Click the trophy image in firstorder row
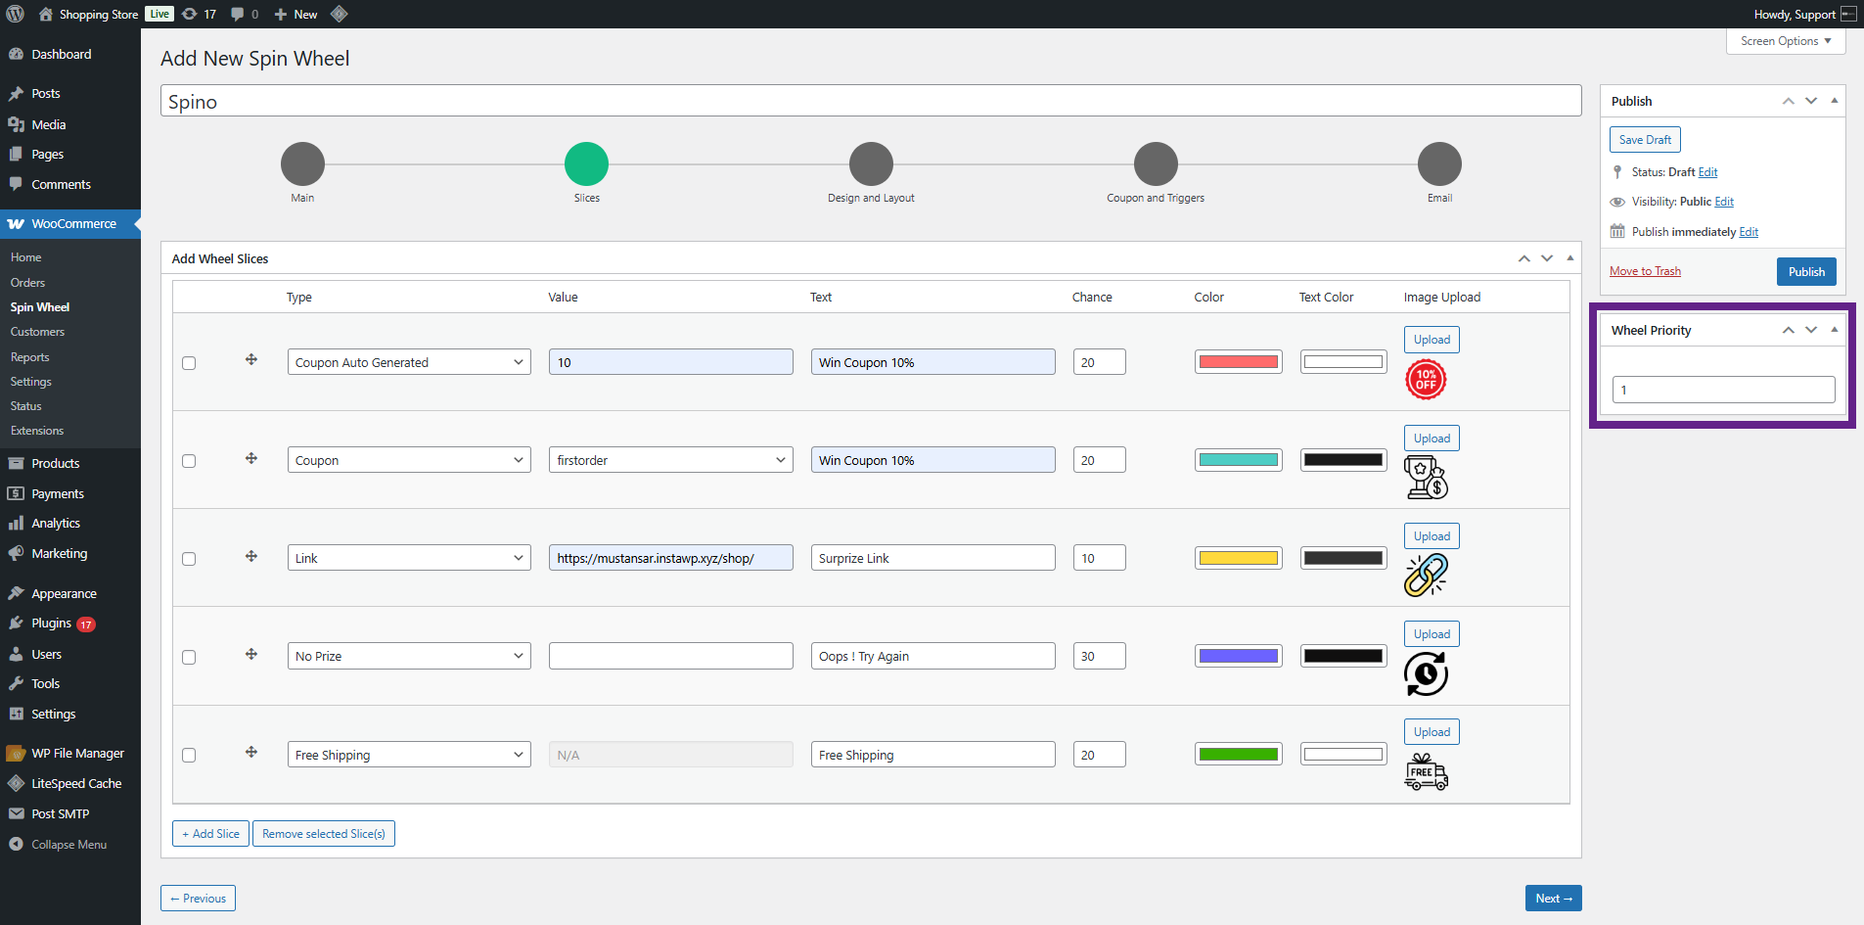This screenshot has height=925, width=1864. coord(1426,478)
